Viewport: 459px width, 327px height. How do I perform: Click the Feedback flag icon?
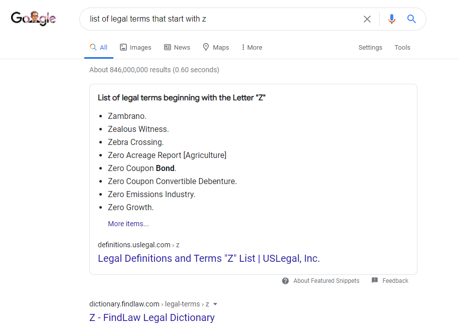coord(375,280)
